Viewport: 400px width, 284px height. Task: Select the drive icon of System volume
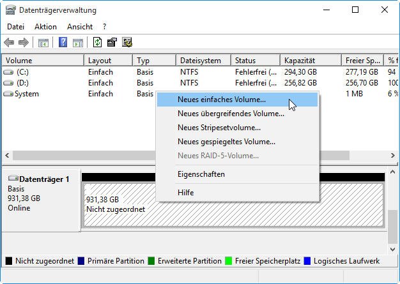coord(8,94)
